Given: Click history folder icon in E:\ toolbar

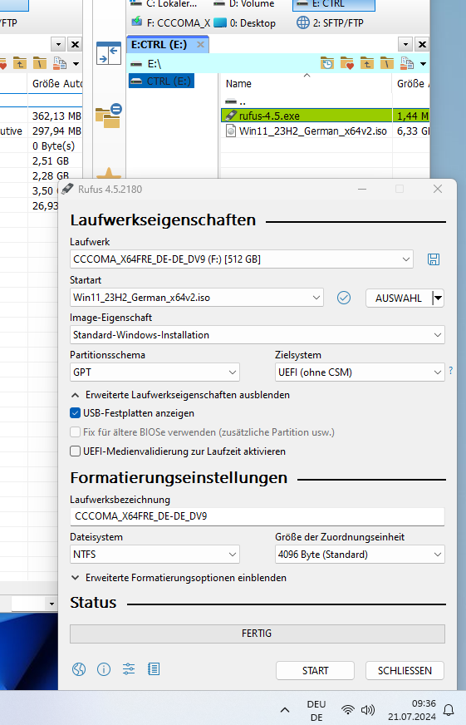Looking at the screenshot, I should pos(327,63).
